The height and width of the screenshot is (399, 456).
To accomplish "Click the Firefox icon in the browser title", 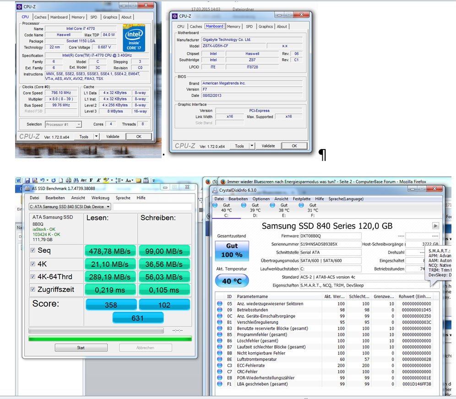I will point(223,182).
